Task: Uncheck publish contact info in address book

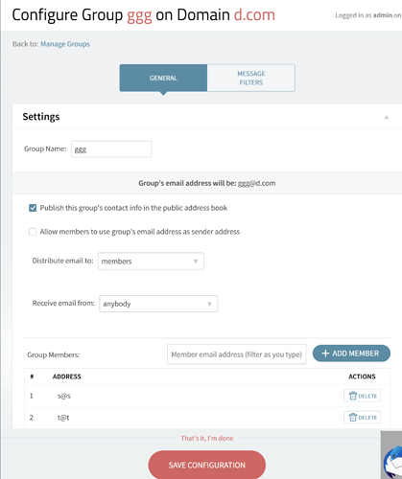Action: coord(33,208)
